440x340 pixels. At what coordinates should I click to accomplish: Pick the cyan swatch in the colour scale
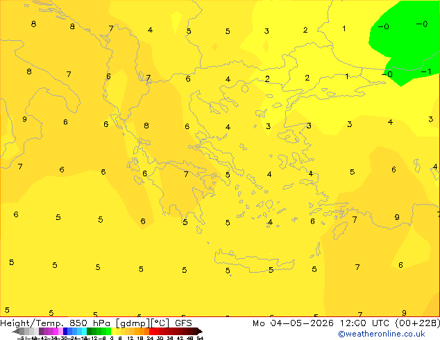(x=84, y=331)
